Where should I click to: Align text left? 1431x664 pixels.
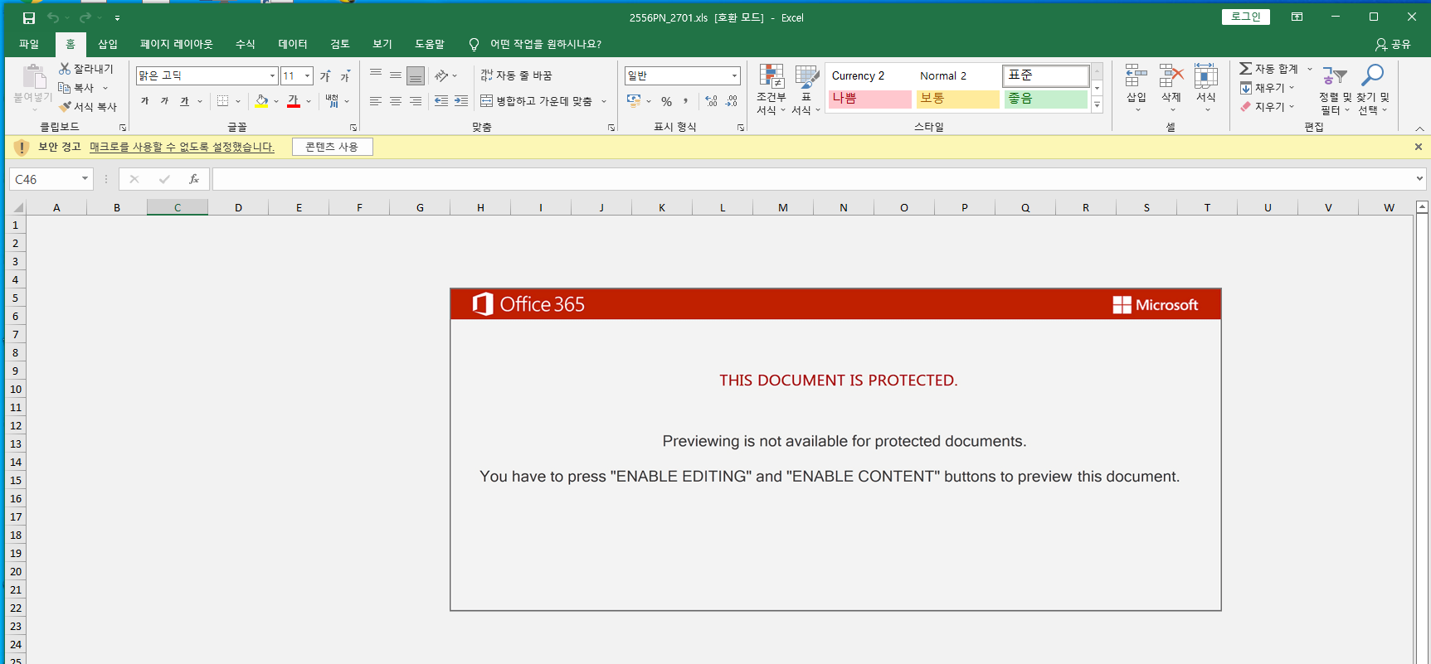point(376,101)
